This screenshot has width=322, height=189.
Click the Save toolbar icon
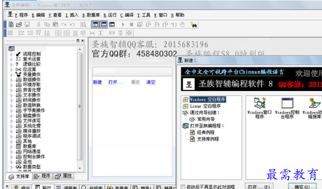[x=27, y=25]
